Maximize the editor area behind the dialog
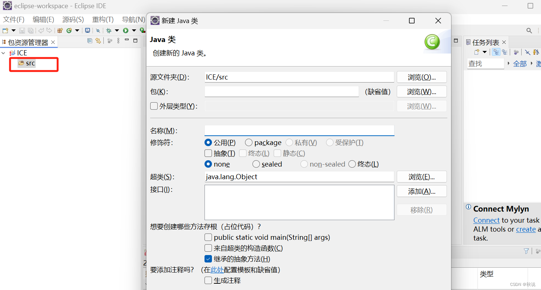541x290 pixels. (456, 41)
